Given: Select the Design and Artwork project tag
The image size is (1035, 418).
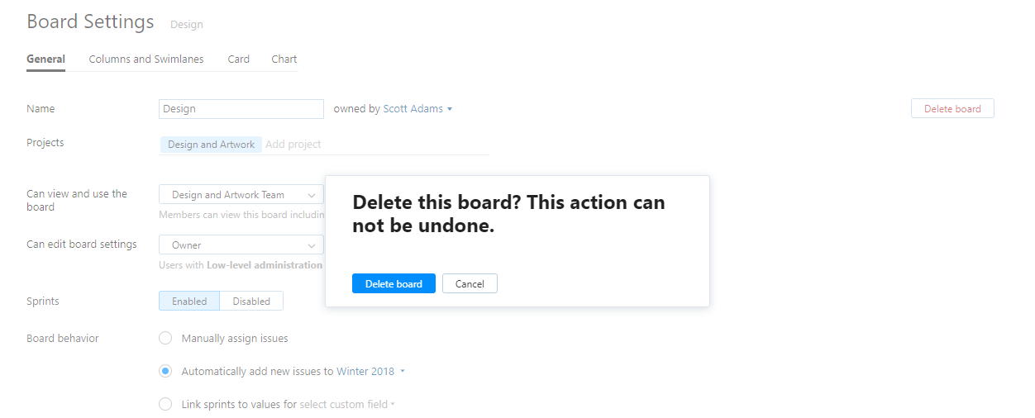Looking at the screenshot, I should click(x=211, y=145).
